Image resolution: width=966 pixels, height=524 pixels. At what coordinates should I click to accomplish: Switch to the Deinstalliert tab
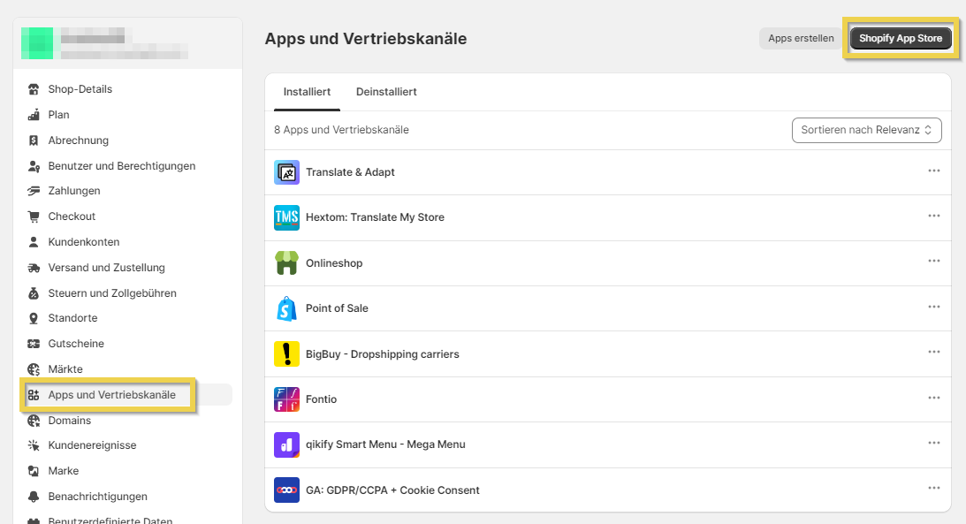pos(386,92)
